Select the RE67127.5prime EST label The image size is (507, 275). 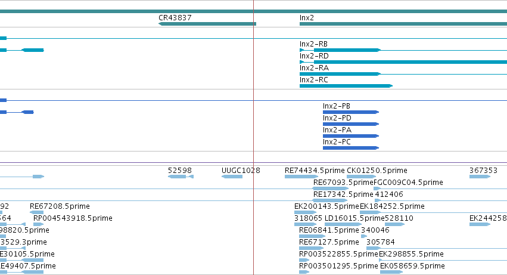329,242
